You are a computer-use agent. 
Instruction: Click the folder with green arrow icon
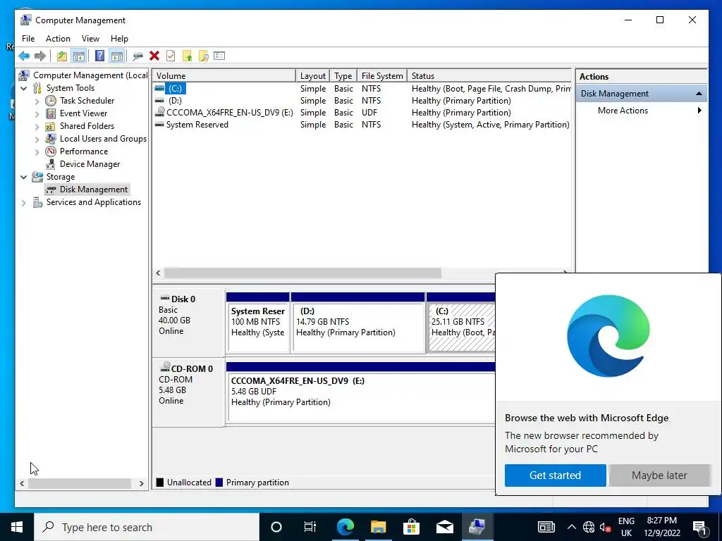click(x=187, y=56)
